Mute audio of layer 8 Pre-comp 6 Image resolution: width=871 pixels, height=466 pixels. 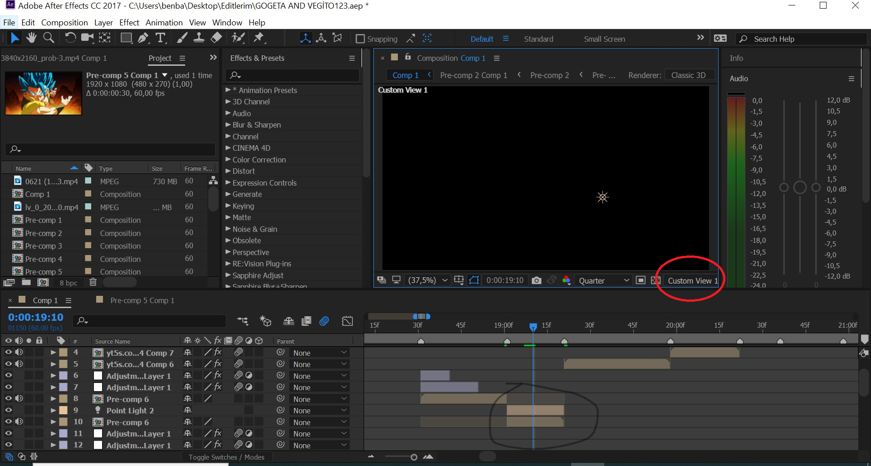19,398
